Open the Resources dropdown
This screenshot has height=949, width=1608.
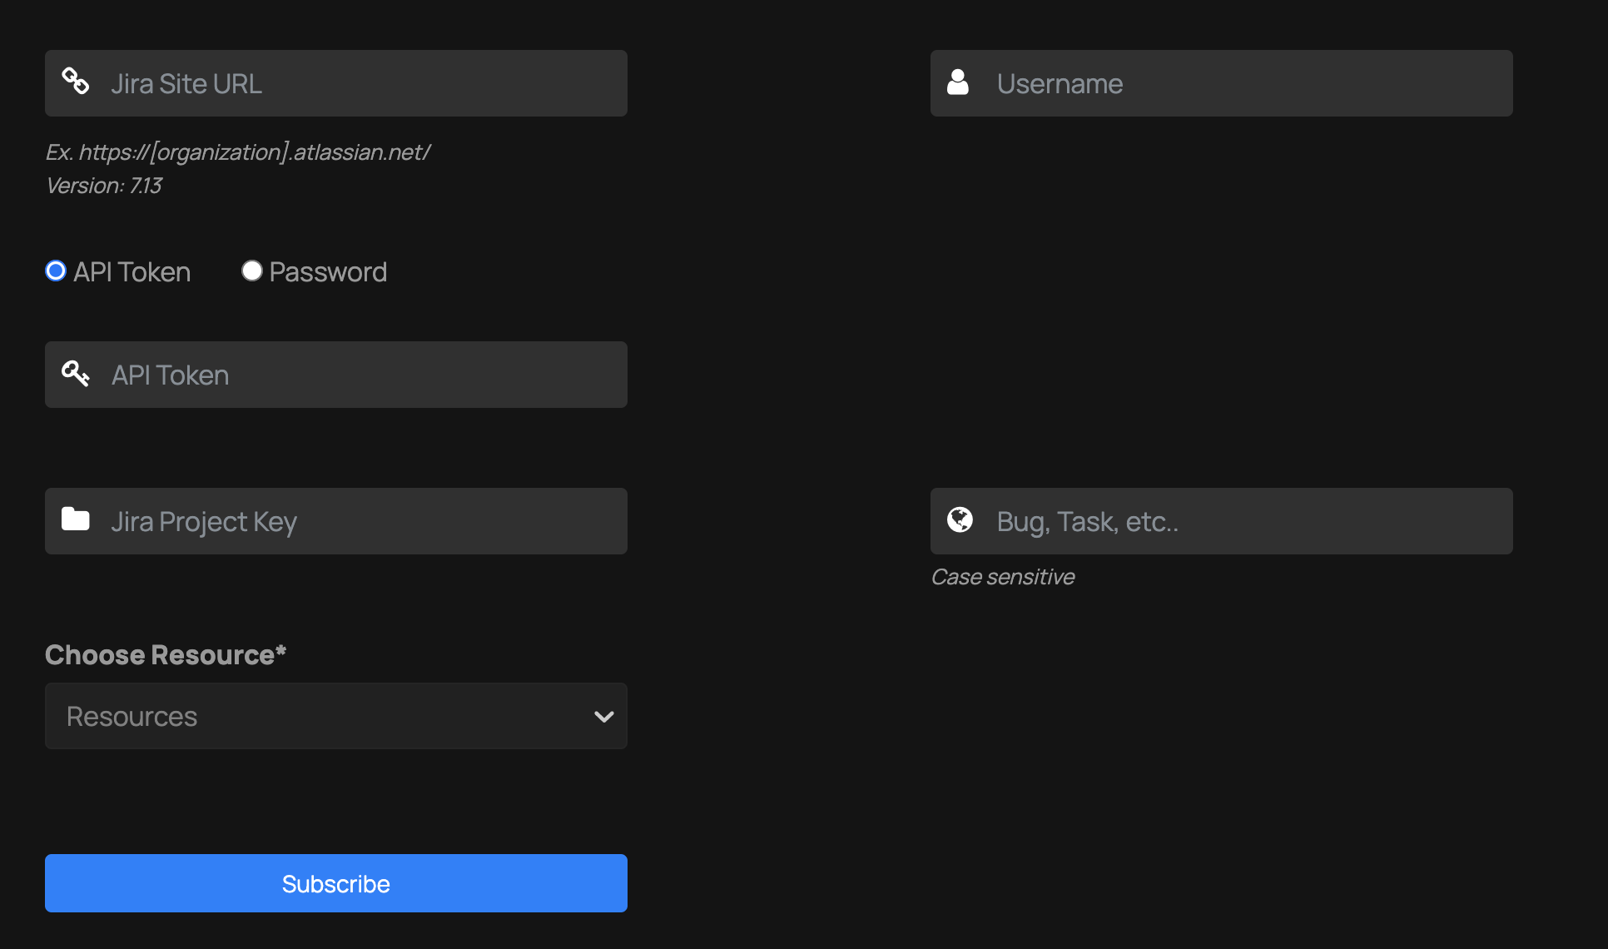[336, 716]
